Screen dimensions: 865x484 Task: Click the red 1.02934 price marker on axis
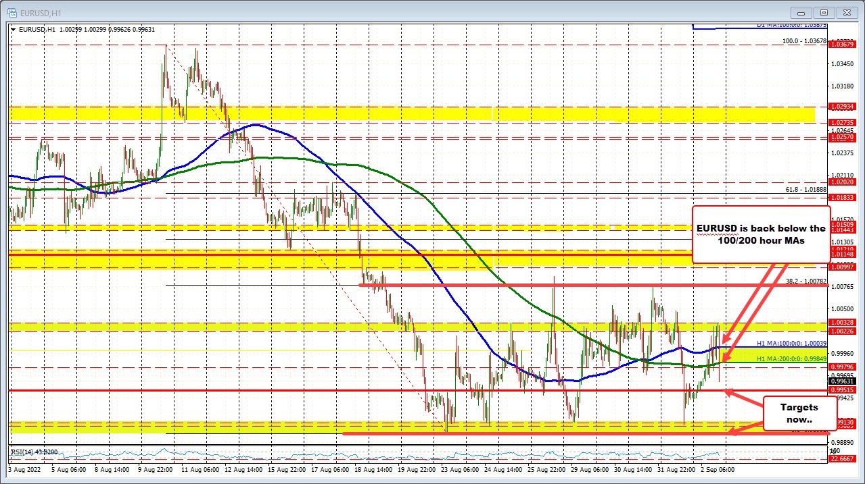point(843,107)
